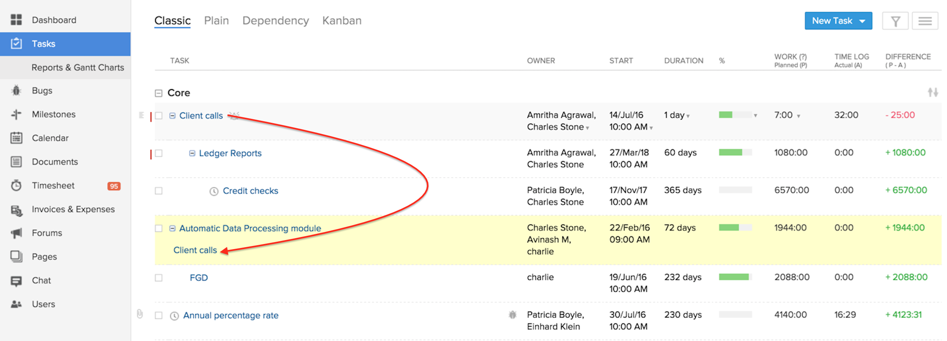Collapse the Ledger Reports subtasks

tap(192, 153)
